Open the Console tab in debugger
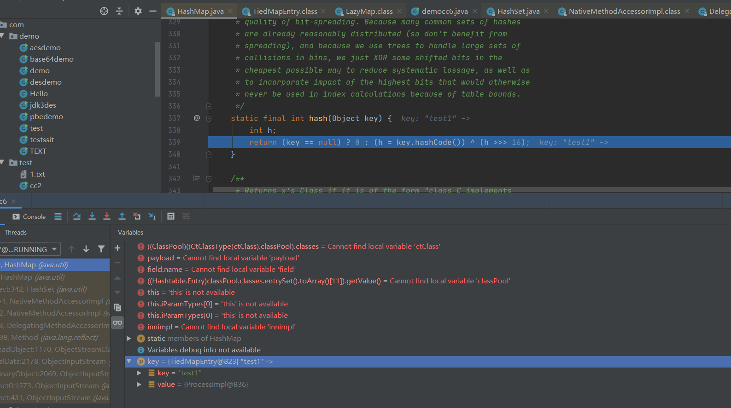Screen dimensions: 731x408 tap(29, 217)
